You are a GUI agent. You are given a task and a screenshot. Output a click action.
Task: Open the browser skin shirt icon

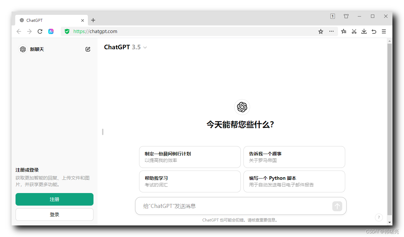pyautogui.click(x=346, y=16)
